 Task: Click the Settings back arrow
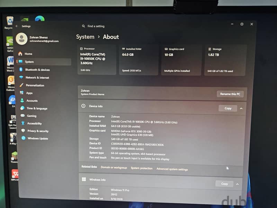tap(17, 26)
